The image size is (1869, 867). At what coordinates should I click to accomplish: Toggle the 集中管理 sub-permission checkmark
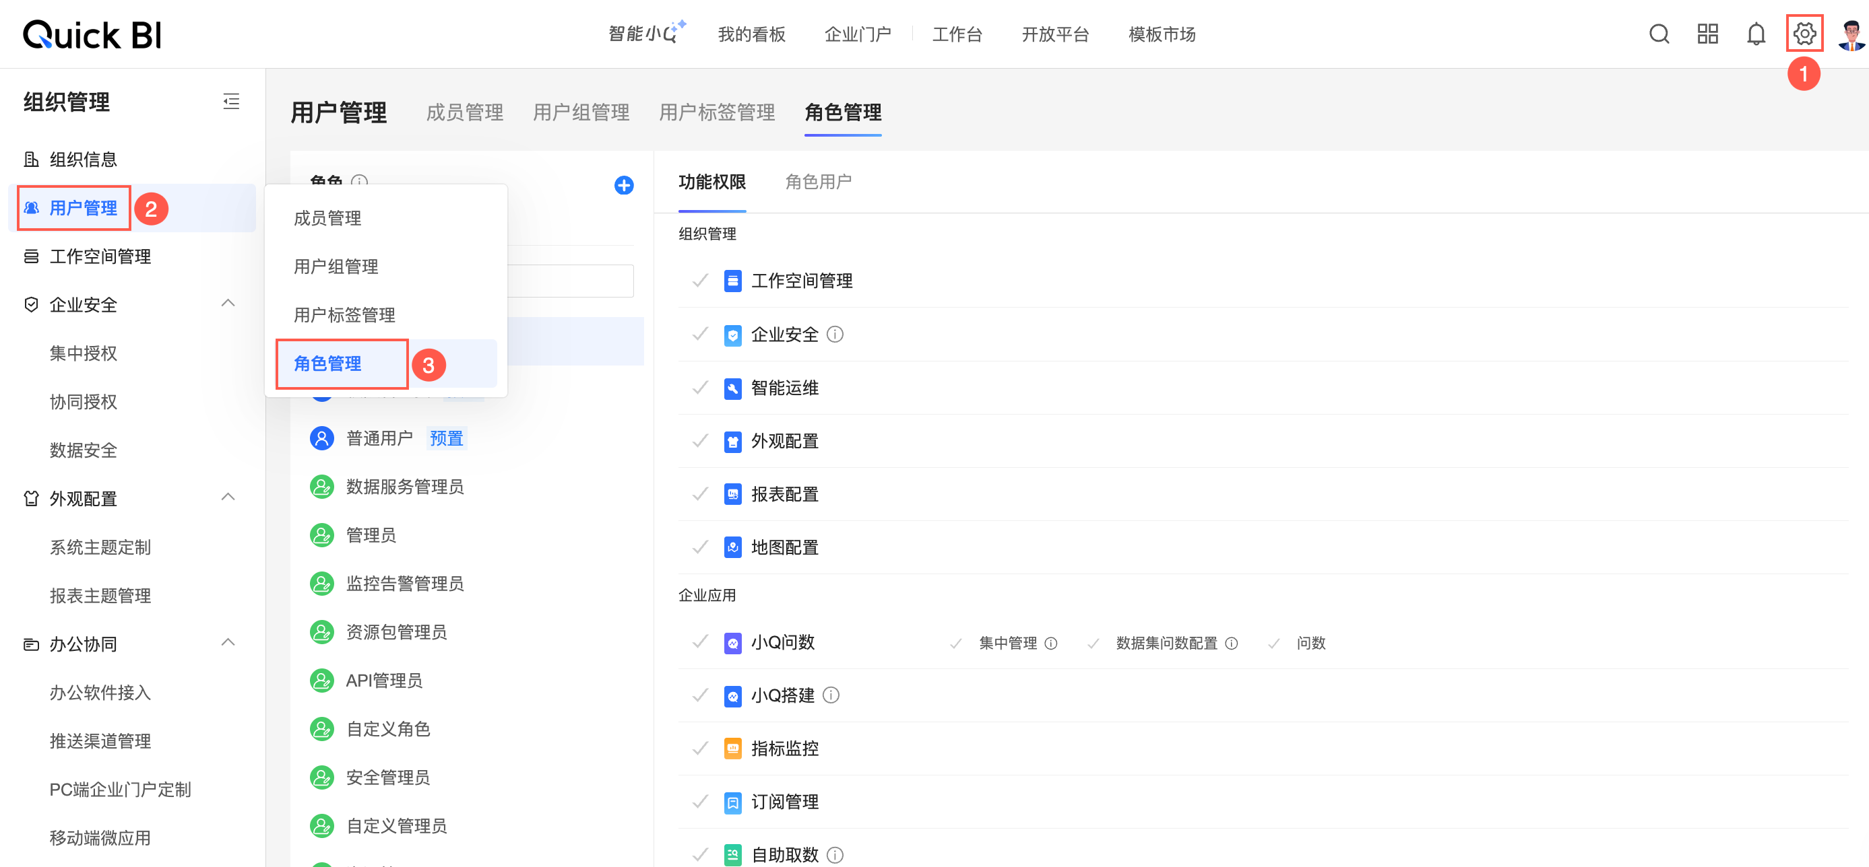click(955, 643)
